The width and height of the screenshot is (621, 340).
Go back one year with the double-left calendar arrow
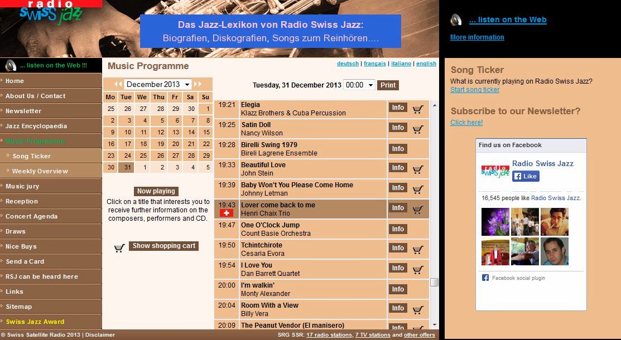click(118, 84)
